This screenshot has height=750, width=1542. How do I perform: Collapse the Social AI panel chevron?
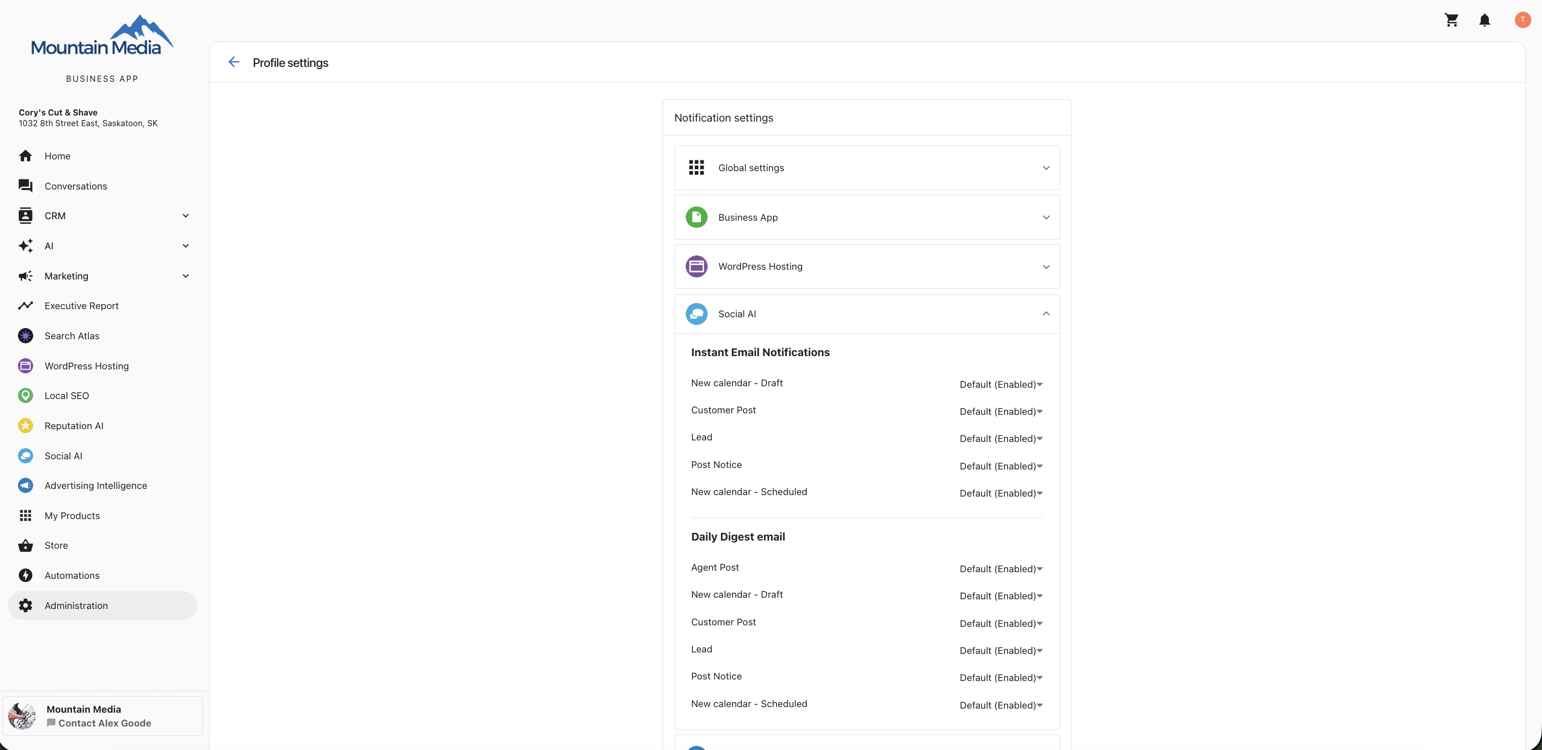(x=1046, y=314)
